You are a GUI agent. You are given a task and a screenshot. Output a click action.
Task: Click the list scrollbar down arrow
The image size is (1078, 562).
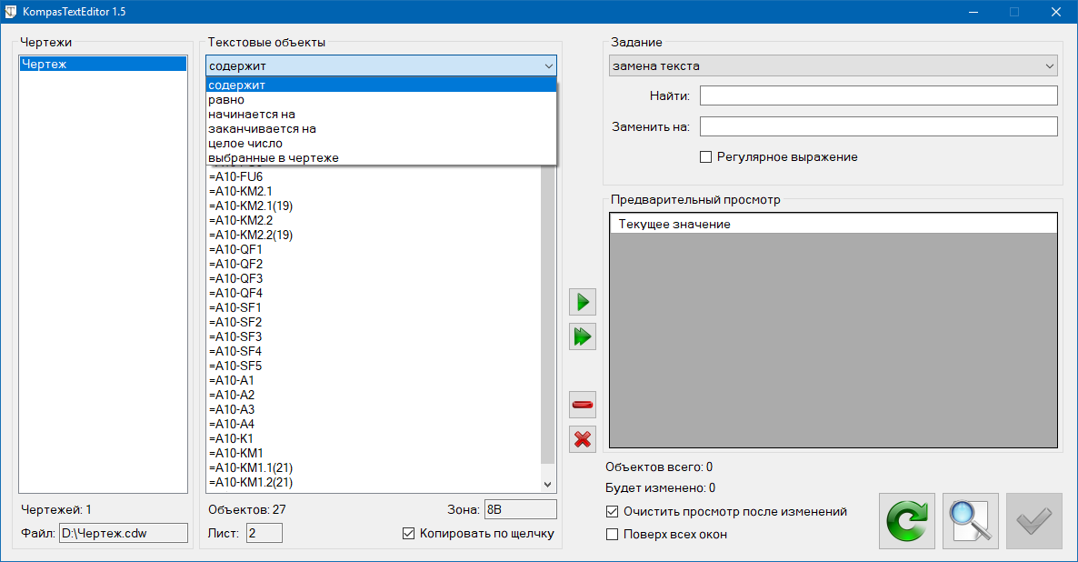[548, 486]
